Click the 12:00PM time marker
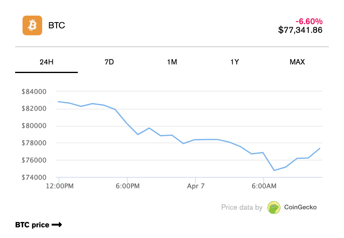 (60, 186)
